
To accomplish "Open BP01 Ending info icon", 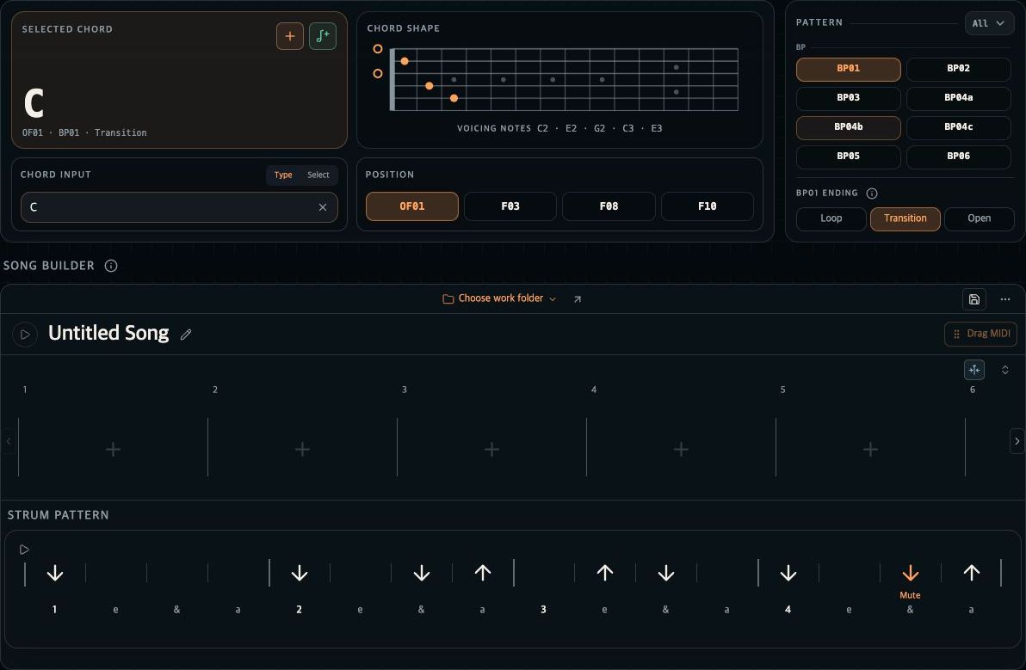I will tap(872, 194).
